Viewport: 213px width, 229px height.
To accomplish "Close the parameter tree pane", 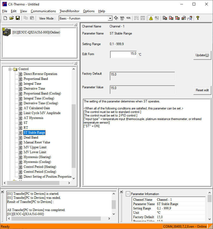I will pyautogui.click(x=75, y=63).
